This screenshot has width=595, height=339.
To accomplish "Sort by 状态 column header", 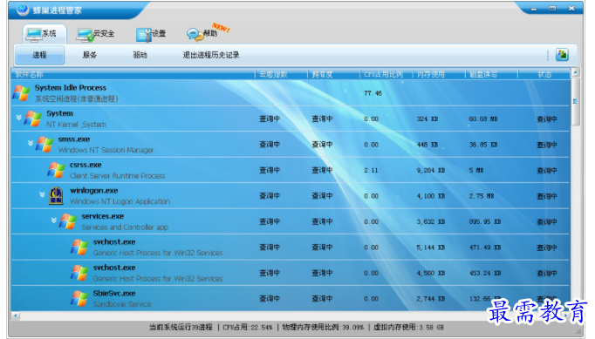I will coord(544,74).
